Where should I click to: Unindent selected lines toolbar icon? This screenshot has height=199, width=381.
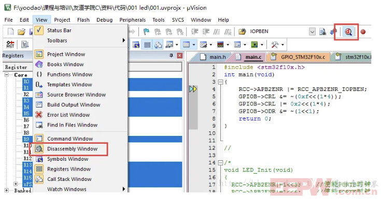(206, 32)
